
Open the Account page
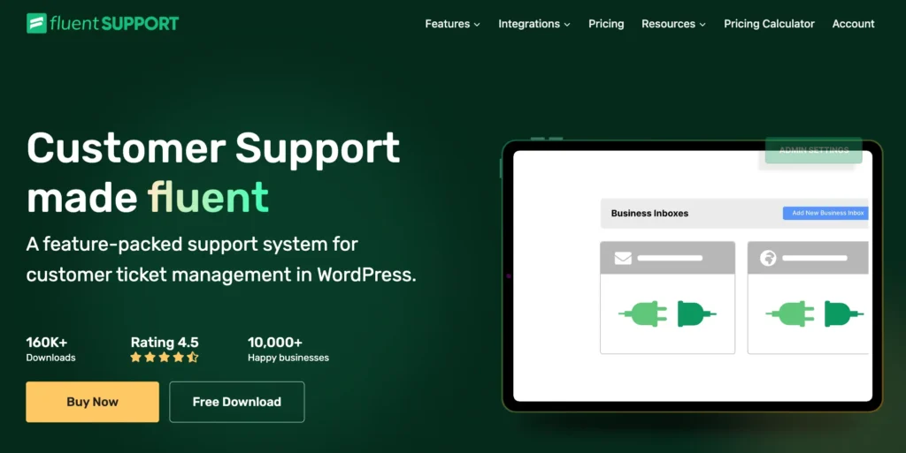(x=853, y=24)
